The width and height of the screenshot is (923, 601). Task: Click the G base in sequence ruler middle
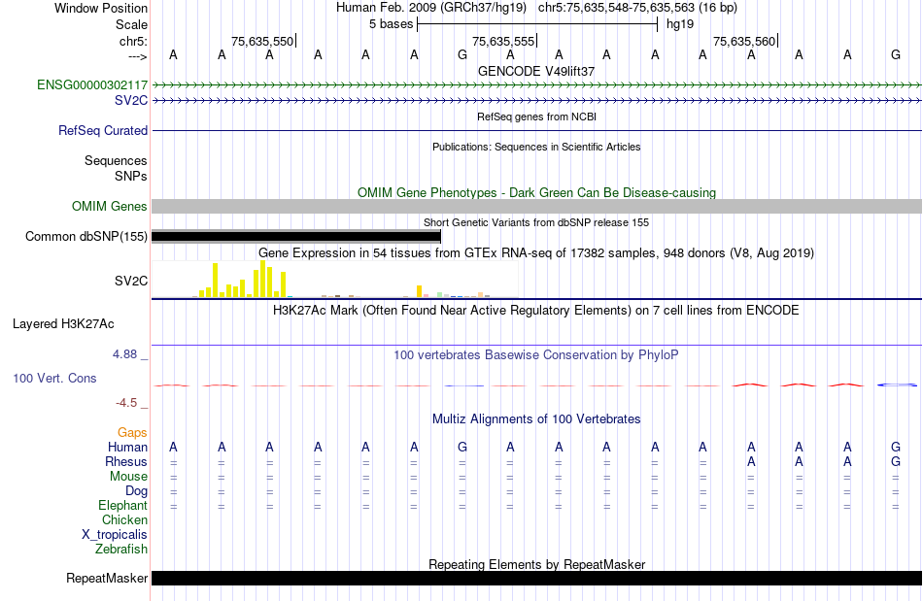pyautogui.click(x=462, y=54)
